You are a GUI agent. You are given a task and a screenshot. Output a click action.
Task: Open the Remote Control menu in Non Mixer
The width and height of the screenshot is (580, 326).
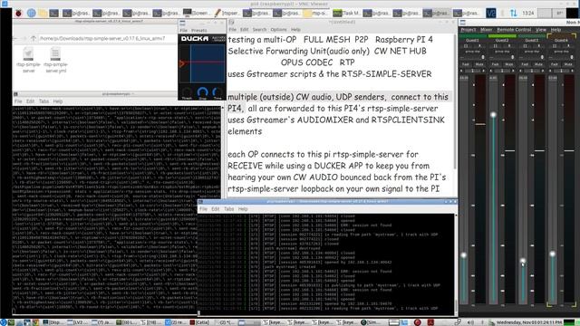(x=514, y=30)
